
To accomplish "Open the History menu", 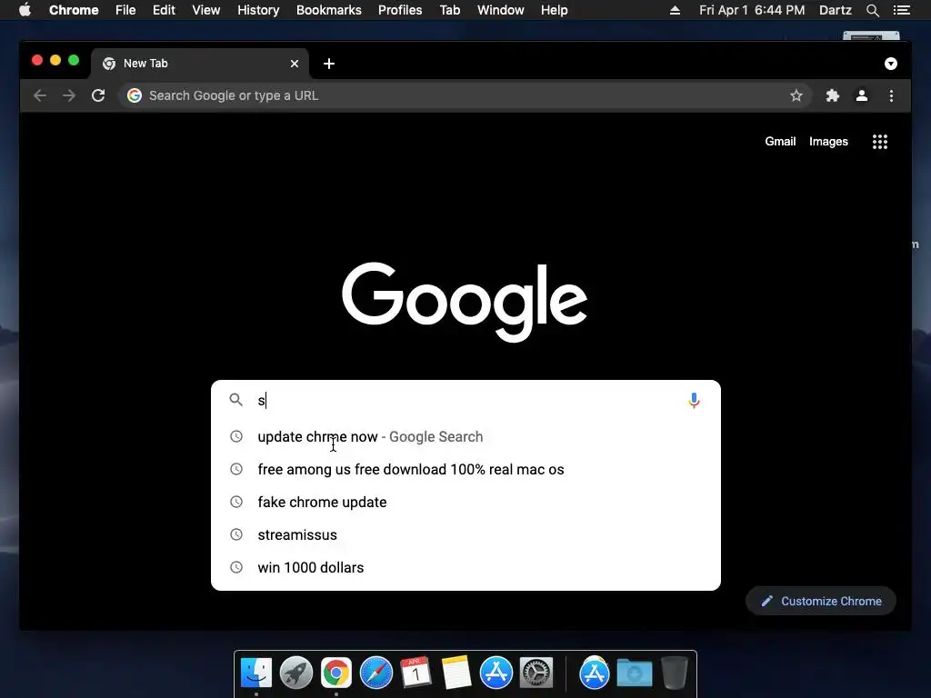I will point(258,10).
